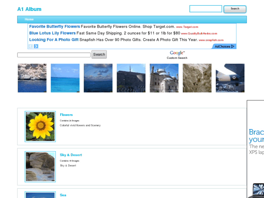264x198 pixels.
Task: Open the A1 Album site title
Action: pos(29,9)
